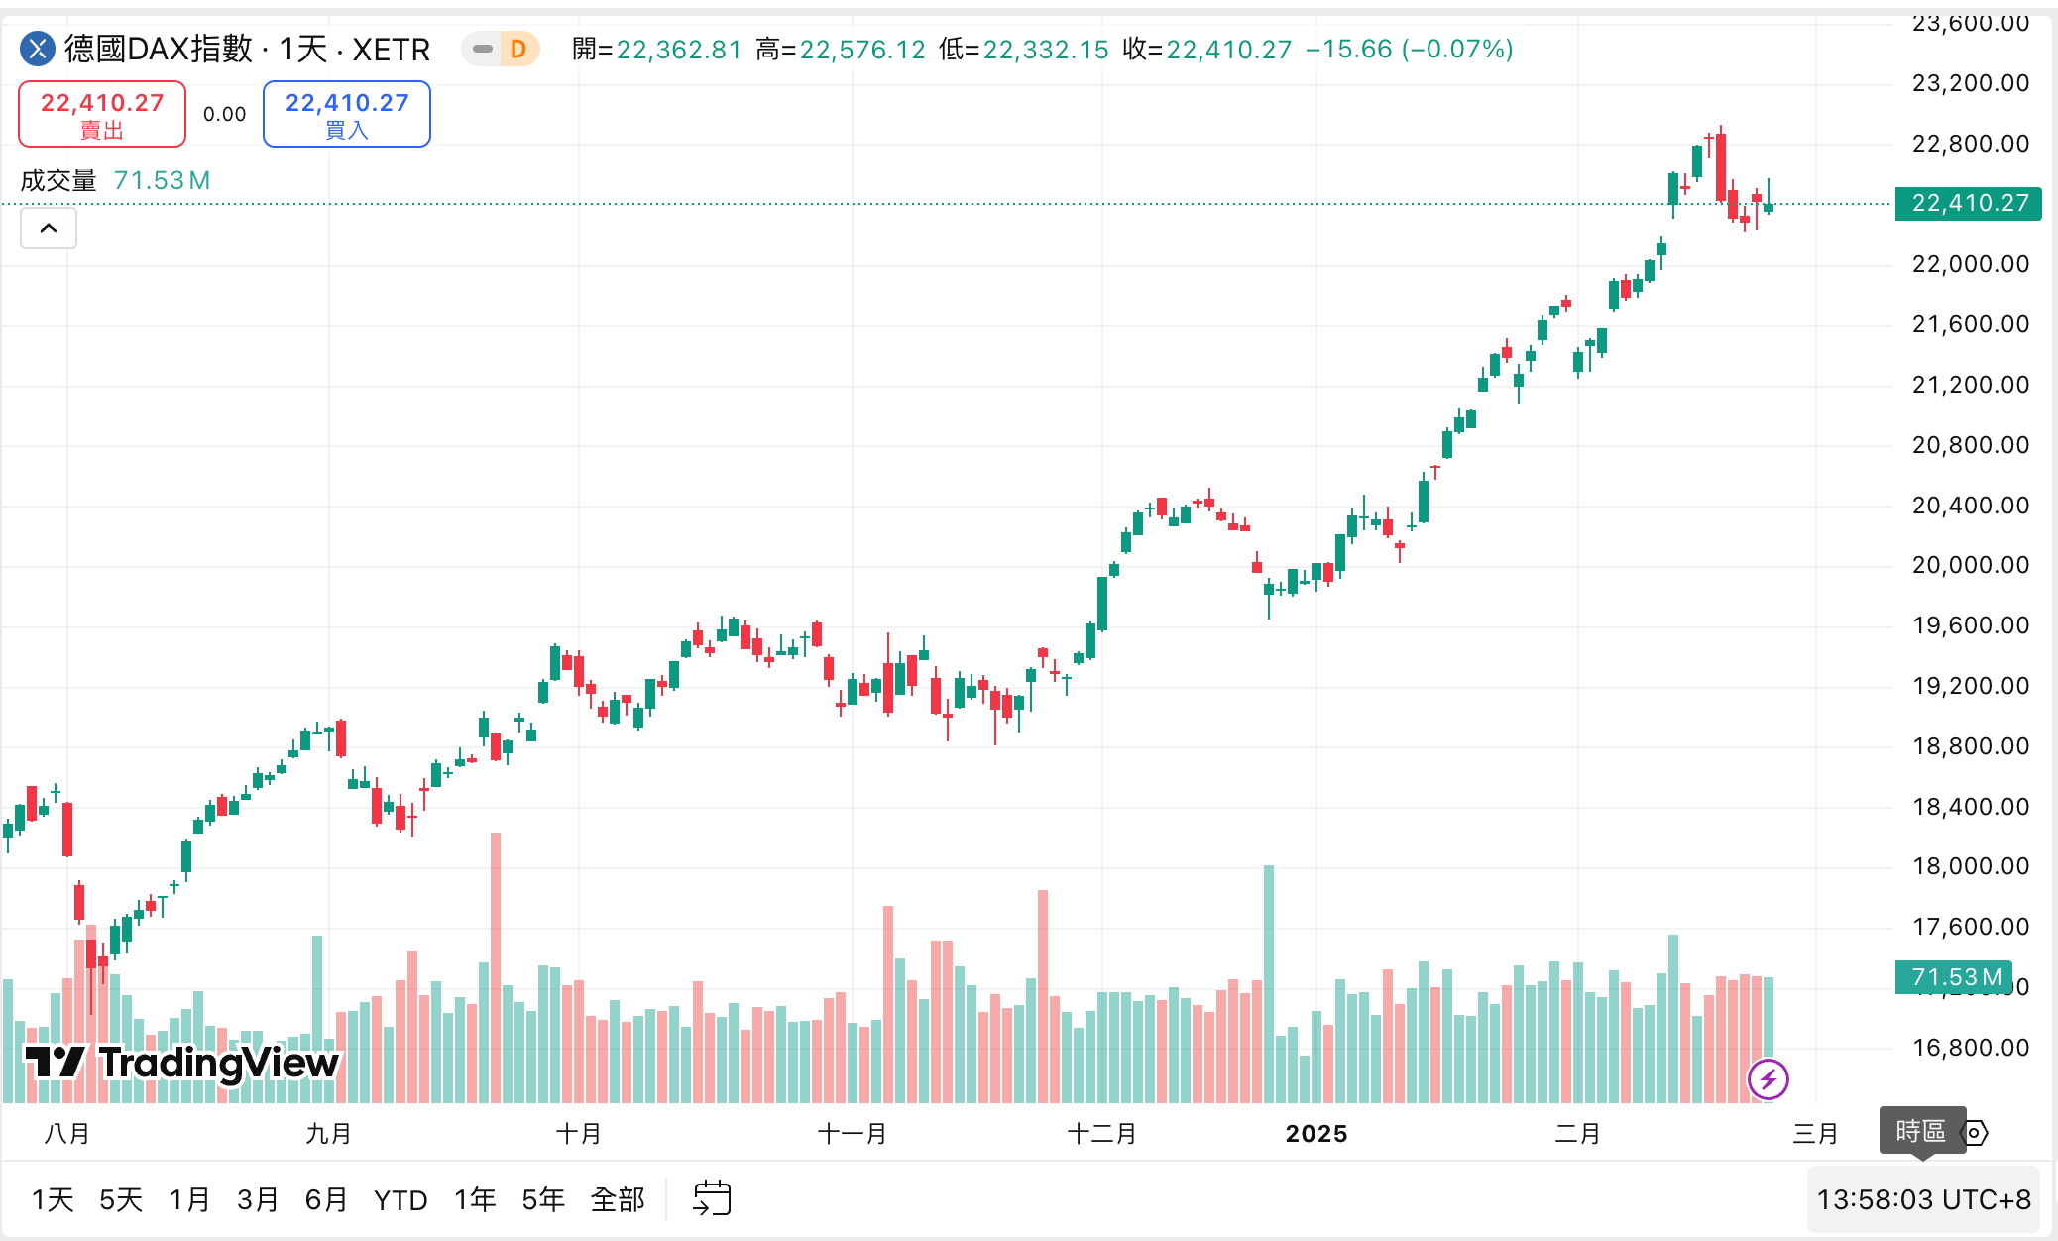Click the 21,200.00 price axis label

click(1970, 385)
